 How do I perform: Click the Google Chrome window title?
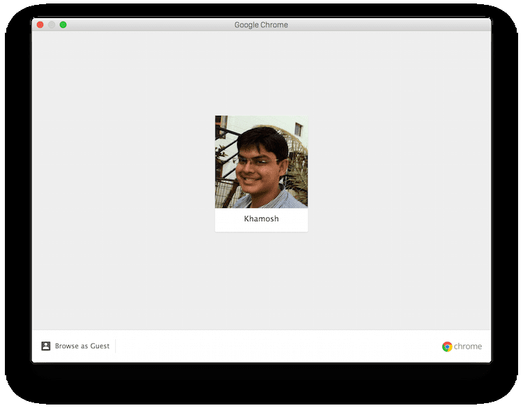click(x=261, y=25)
